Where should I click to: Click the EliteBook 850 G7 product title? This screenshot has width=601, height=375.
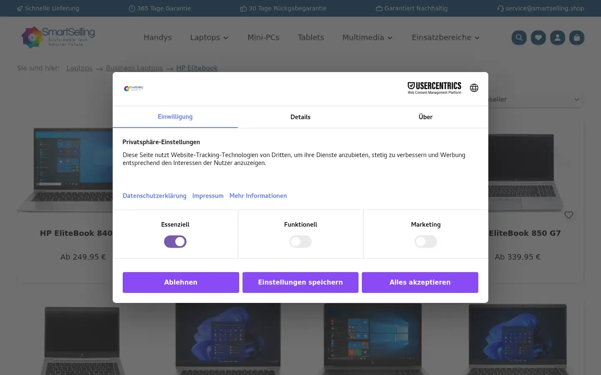coord(525,233)
